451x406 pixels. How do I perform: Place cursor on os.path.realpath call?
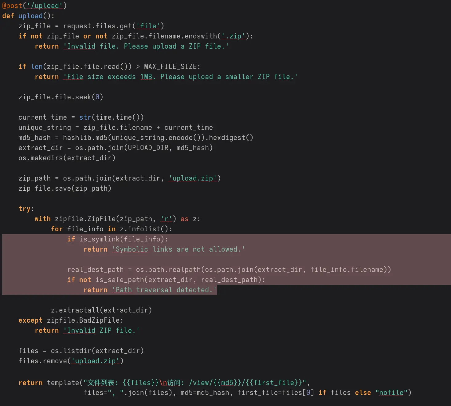(168, 270)
